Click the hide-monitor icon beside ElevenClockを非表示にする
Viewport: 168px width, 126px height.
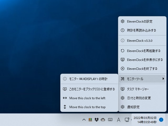pyautogui.click(x=123, y=60)
